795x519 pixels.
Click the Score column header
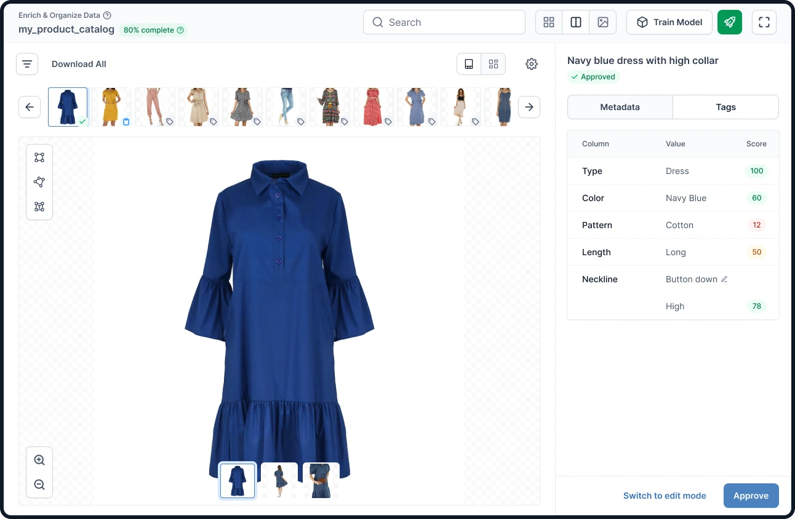tap(756, 144)
